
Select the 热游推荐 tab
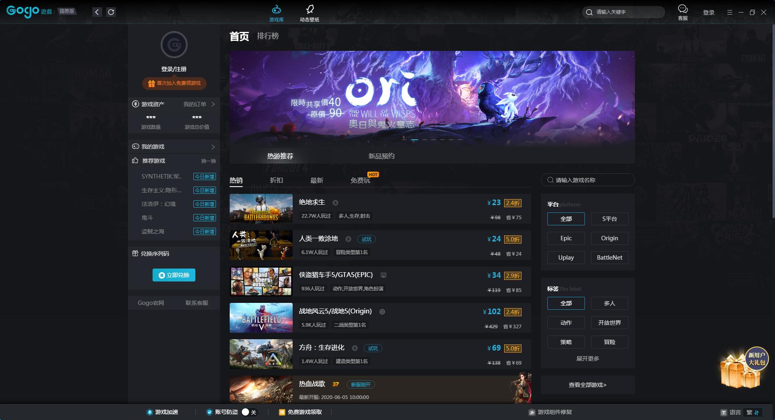[x=280, y=156]
